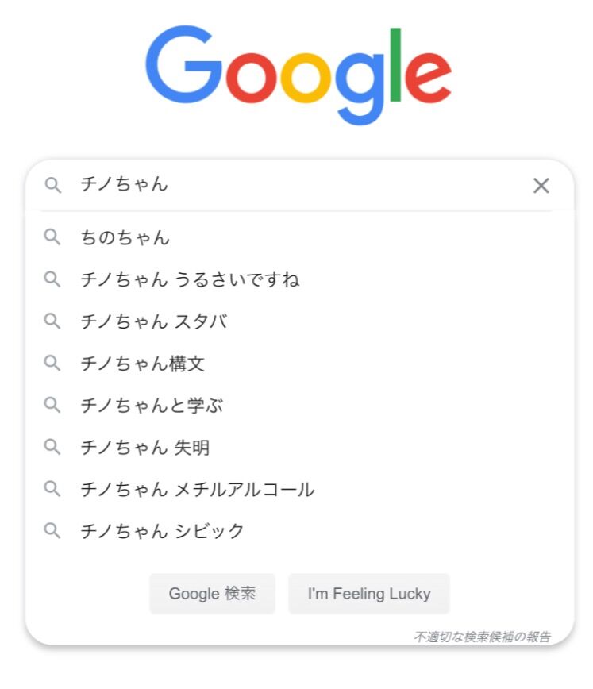Clear the search box with X
Viewport: 593px width, 689px height.
pos(541,186)
